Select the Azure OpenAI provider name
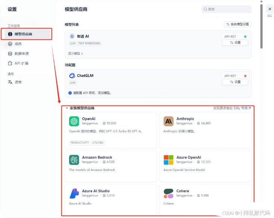The image size is (274, 218). (189, 158)
